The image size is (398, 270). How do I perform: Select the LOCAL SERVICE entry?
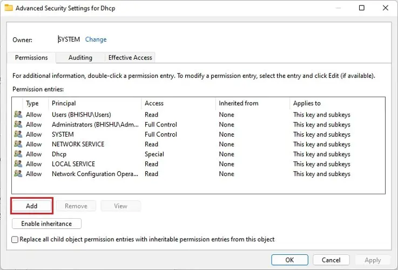click(x=198, y=164)
